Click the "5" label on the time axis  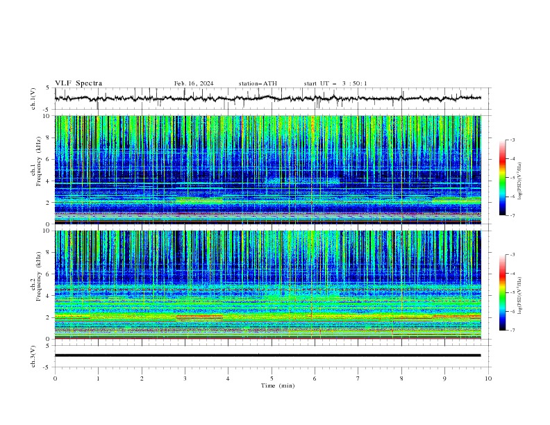(272, 378)
